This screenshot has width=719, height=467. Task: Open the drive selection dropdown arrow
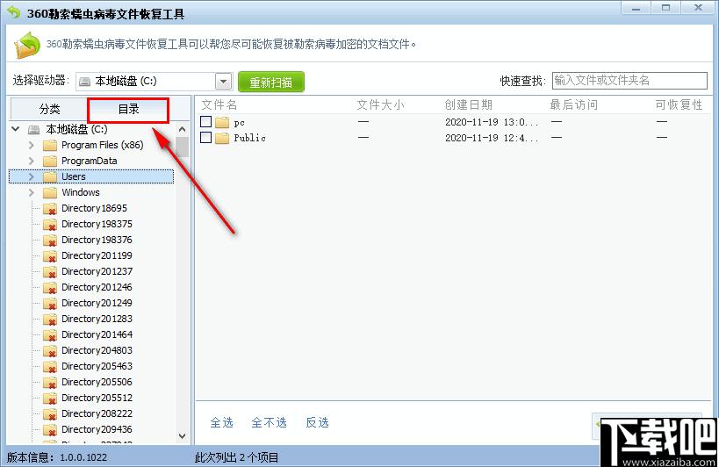[223, 82]
